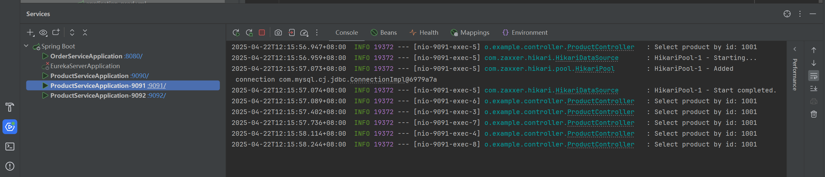Hide the Services tool window
825x177 pixels.
(x=812, y=14)
